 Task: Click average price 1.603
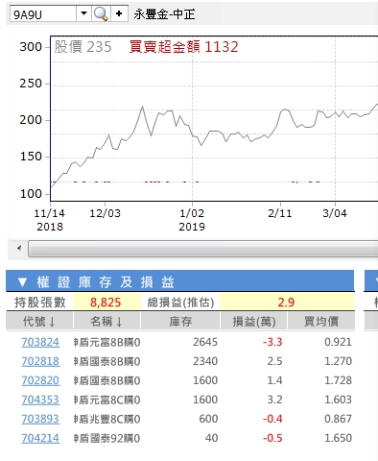click(338, 400)
